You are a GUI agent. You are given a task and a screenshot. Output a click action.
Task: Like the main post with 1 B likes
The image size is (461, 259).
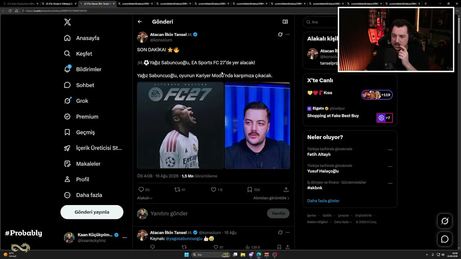click(x=216, y=190)
